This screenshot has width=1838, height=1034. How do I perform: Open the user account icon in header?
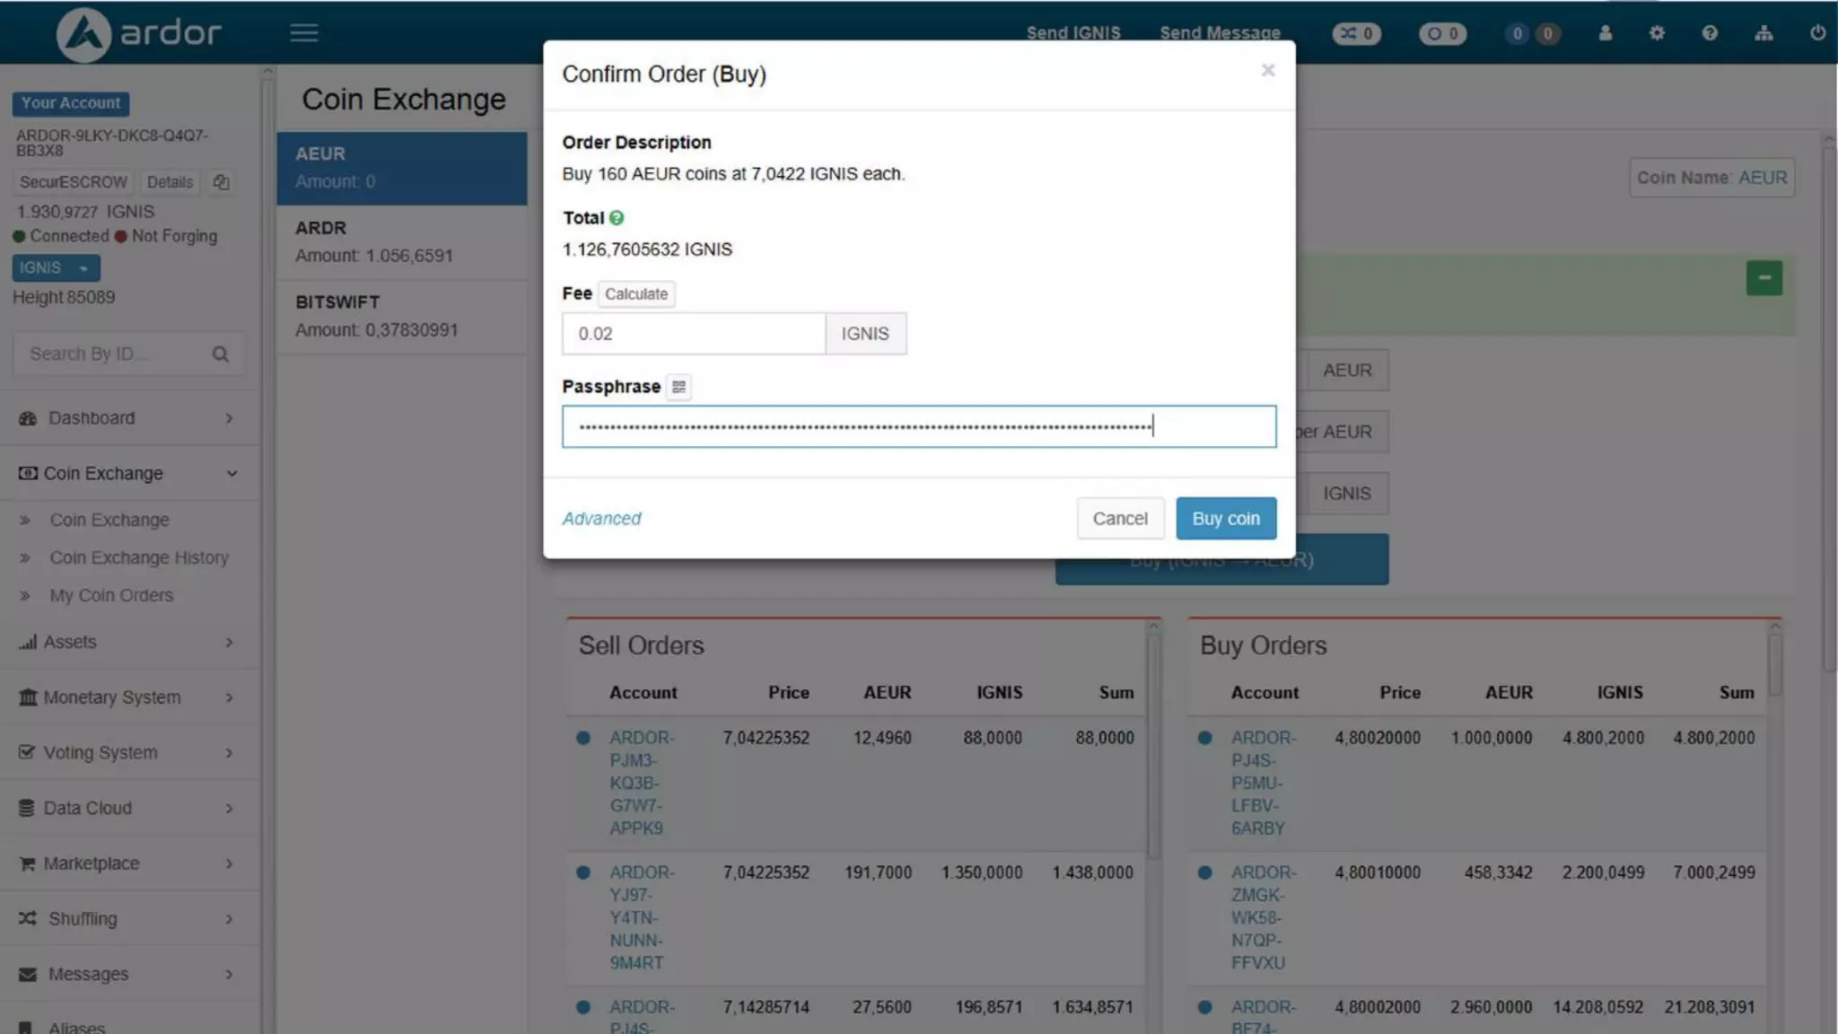pyautogui.click(x=1605, y=33)
